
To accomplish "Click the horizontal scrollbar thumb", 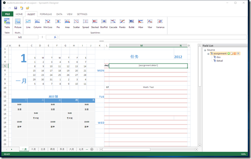I will pos(127,149).
